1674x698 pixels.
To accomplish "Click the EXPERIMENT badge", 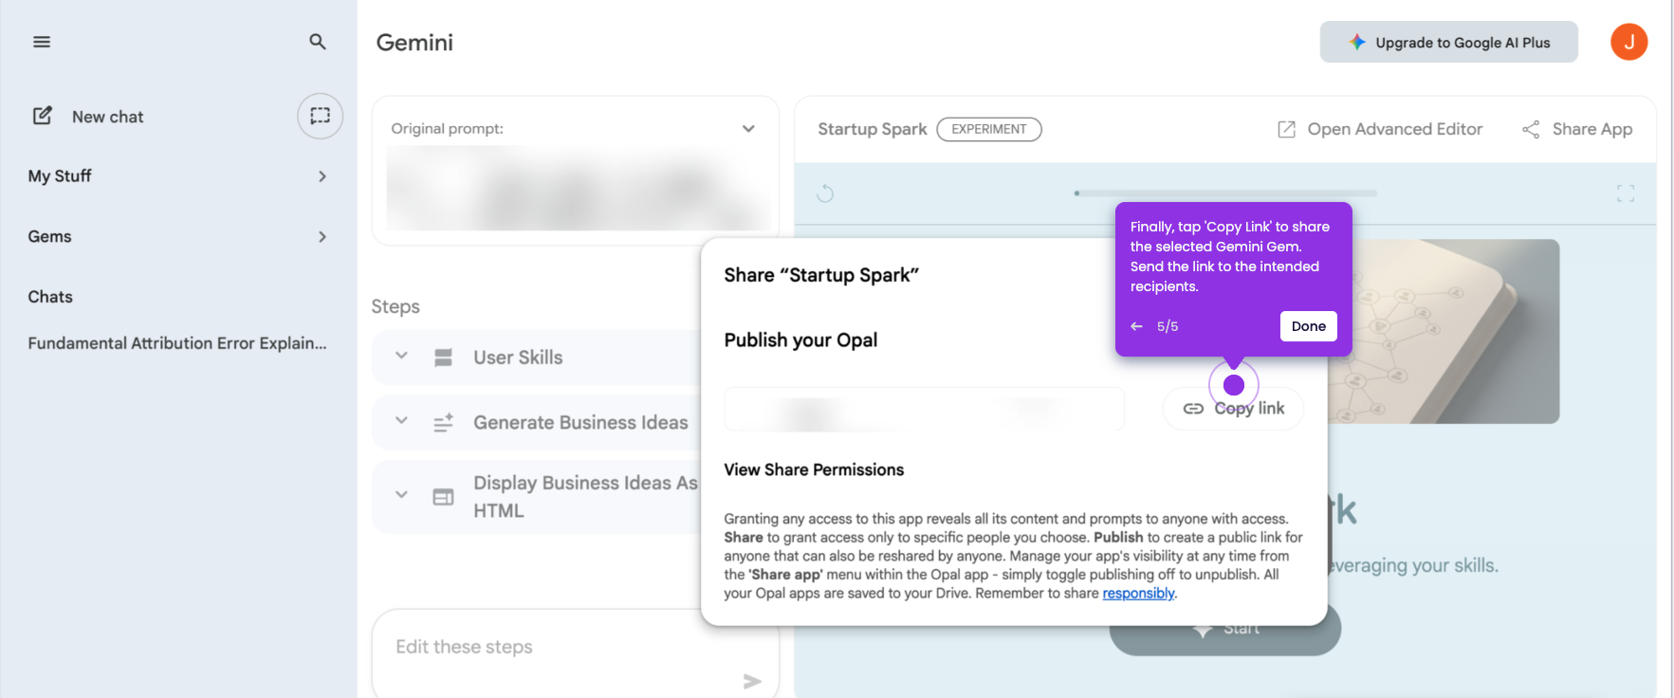I will (988, 129).
